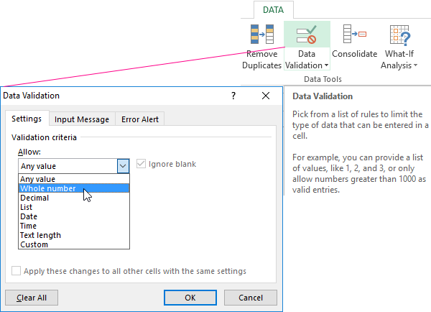431x312 pixels.
Task: Expand the Allow dropdown arrow
Action: (x=122, y=165)
